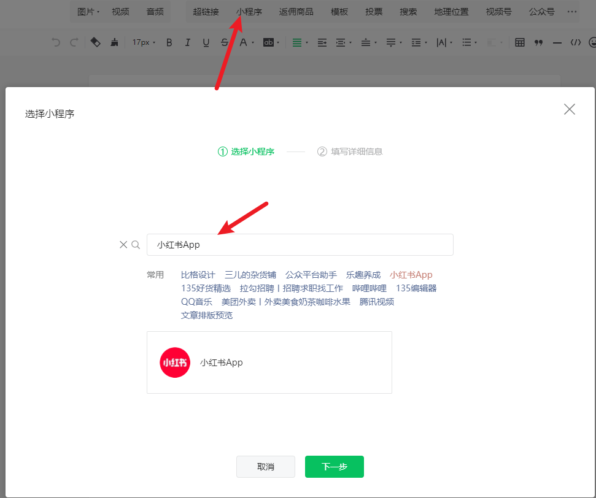The width and height of the screenshot is (596, 498).
Task: Select 乐趣养成 link
Action: point(363,275)
